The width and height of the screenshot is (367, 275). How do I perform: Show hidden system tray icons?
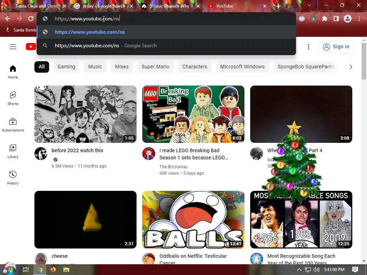click(x=299, y=270)
